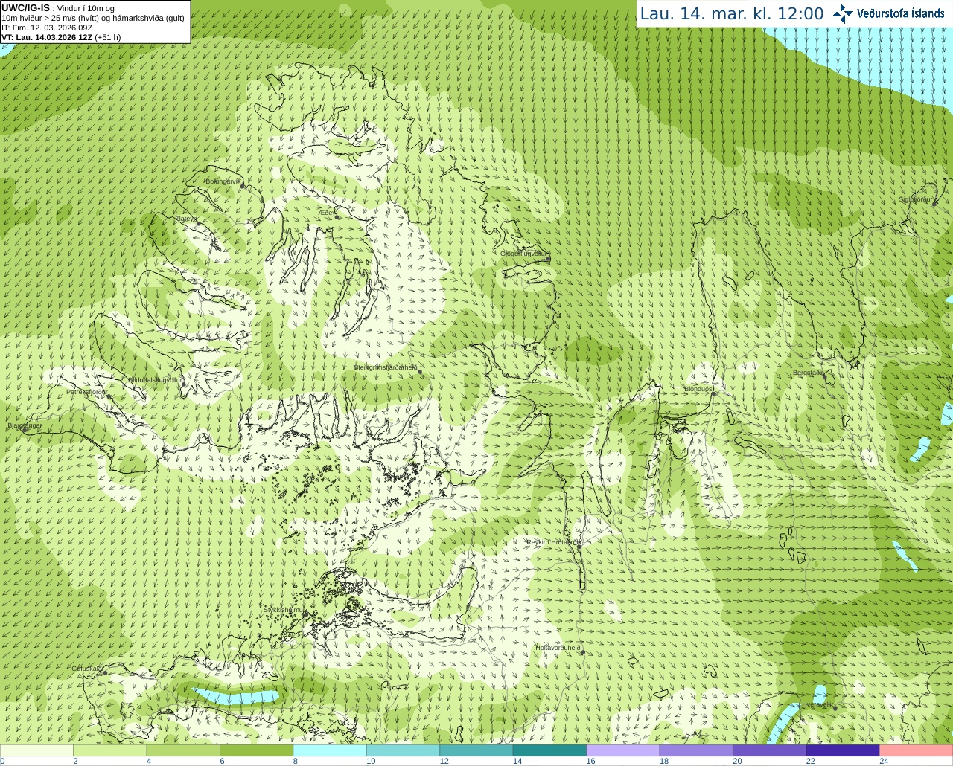Click the Bergstaðir station label

pyautogui.click(x=809, y=373)
